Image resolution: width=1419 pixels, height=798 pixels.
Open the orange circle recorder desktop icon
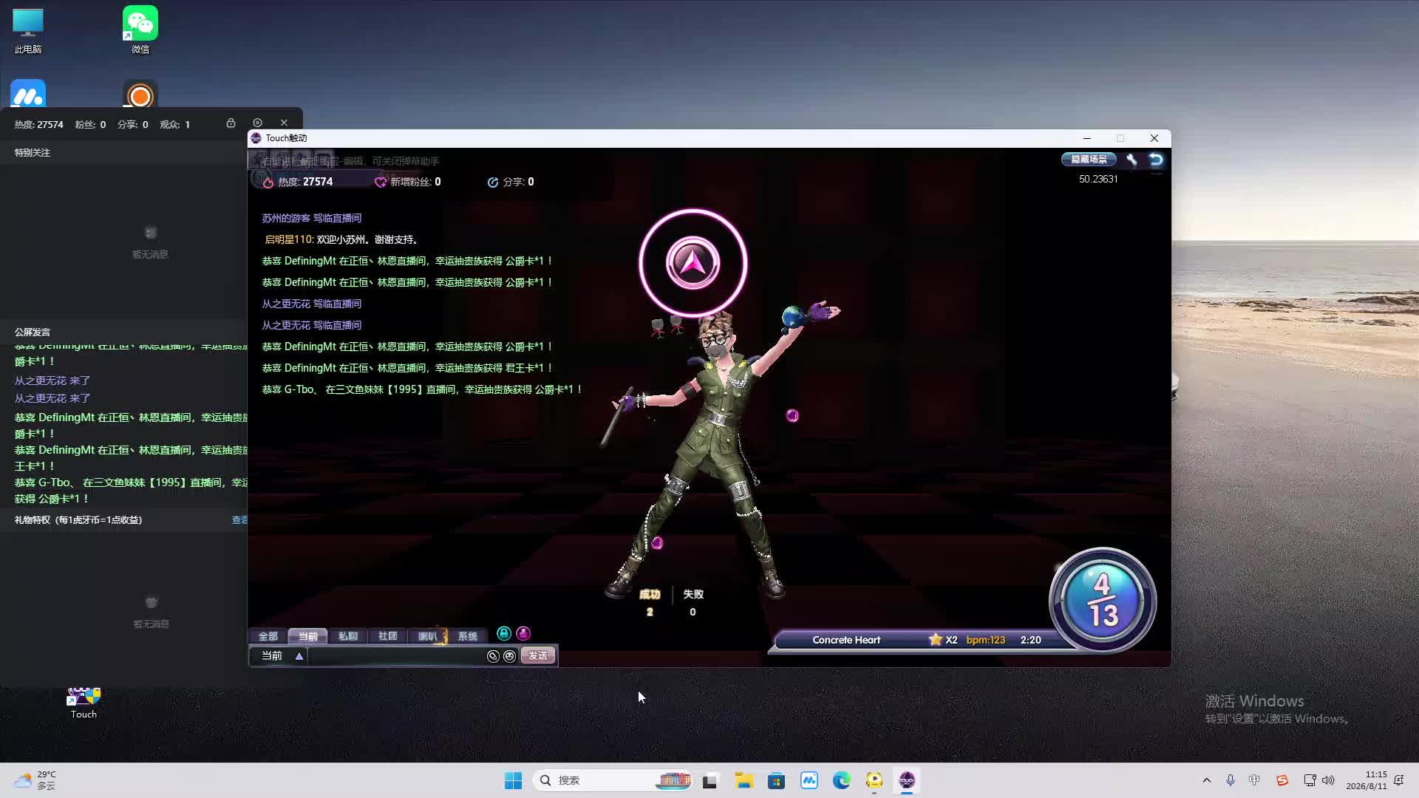point(140,94)
